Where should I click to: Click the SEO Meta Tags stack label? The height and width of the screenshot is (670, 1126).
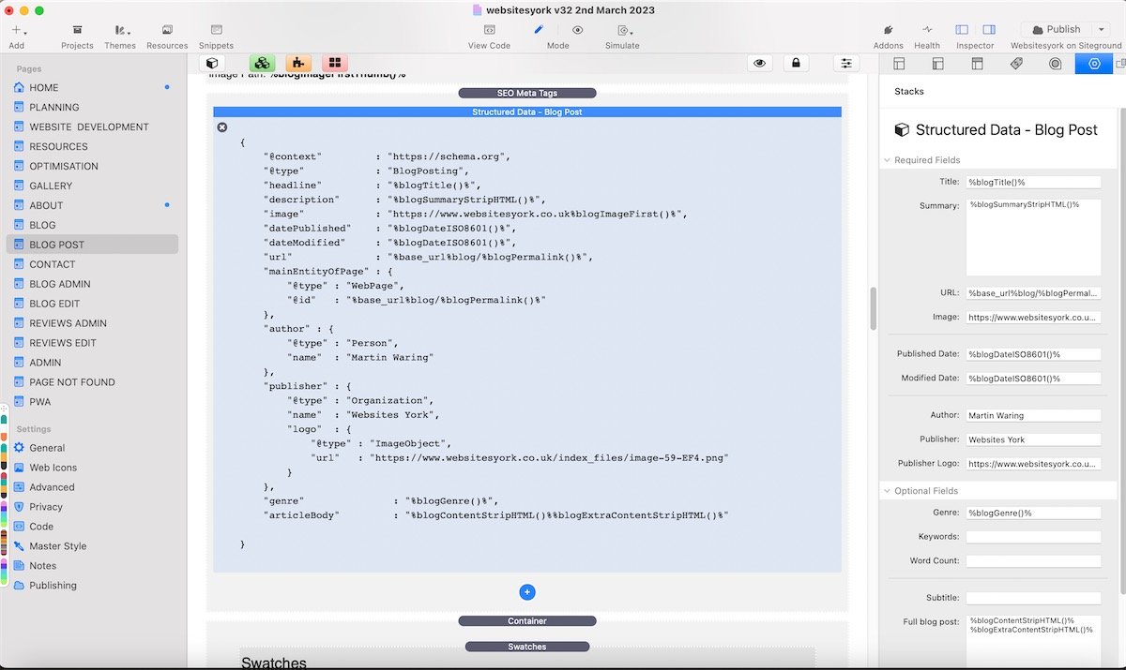tap(527, 93)
